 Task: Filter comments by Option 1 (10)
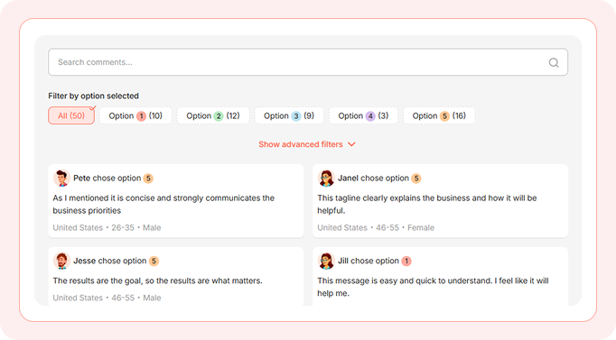coord(135,115)
